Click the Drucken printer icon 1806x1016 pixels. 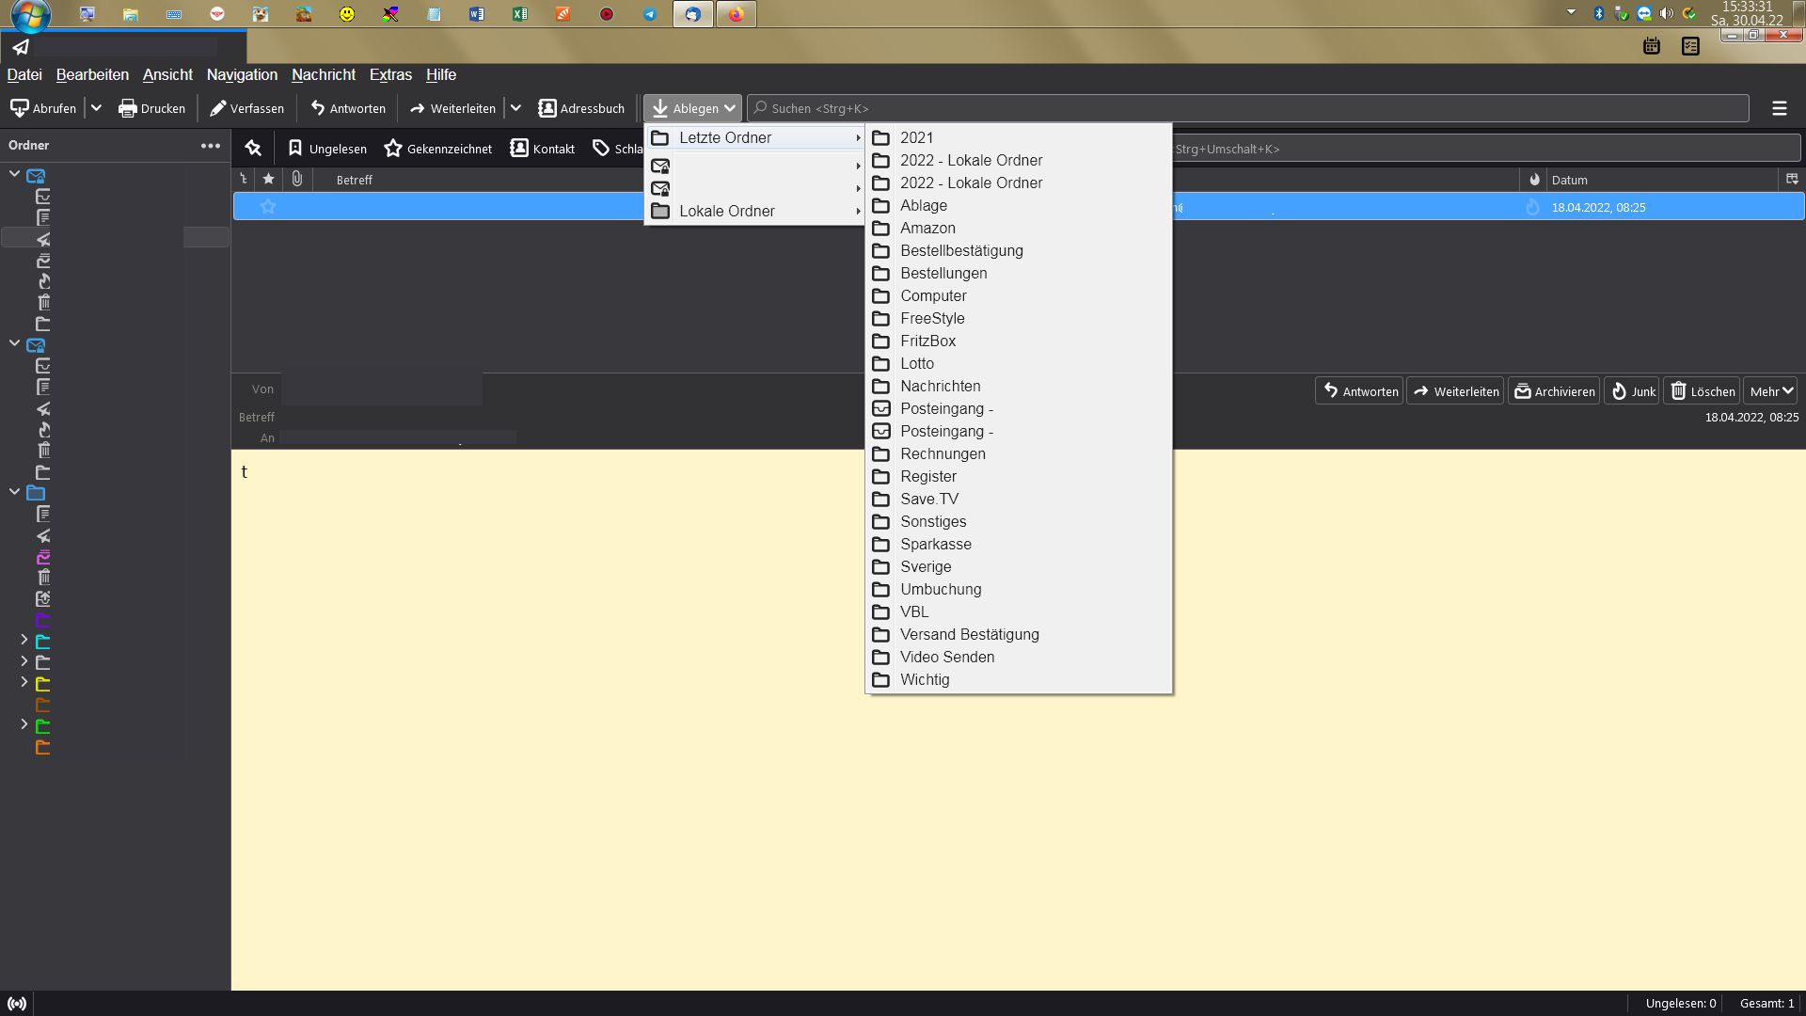click(x=128, y=108)
